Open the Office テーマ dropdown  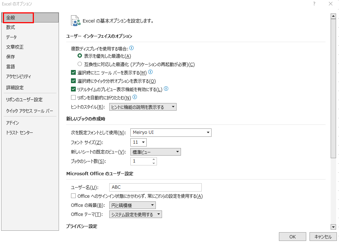(135, 214)
